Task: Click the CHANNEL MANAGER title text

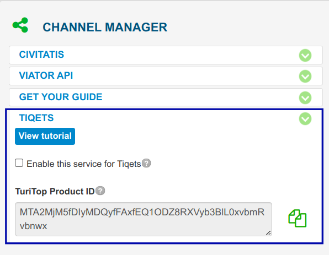Action: [x=105, y=27]
